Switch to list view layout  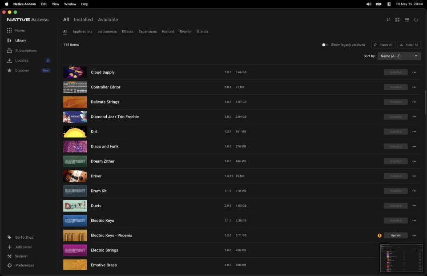(x=407, y=20)
